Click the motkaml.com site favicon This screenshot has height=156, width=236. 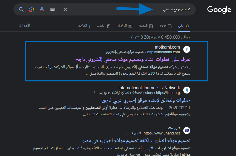(187, 49)
